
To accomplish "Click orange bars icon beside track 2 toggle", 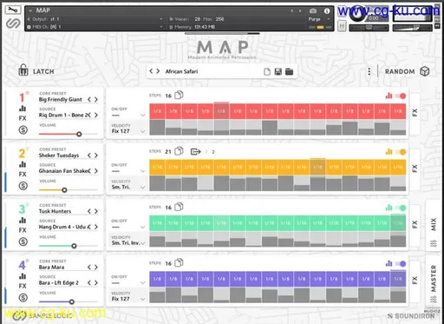I will coord(388,151).
